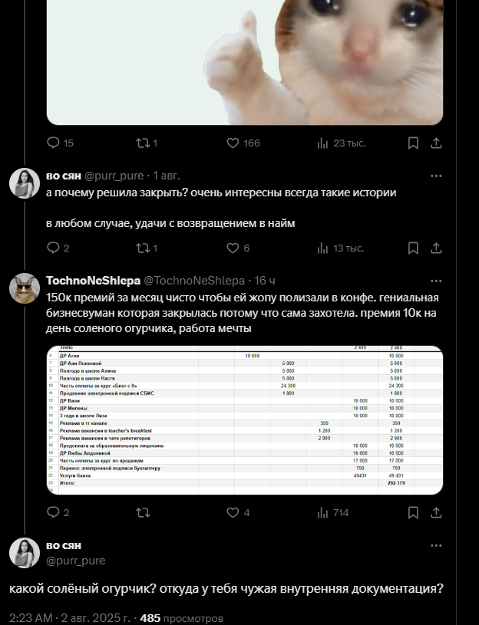The image size is (479, 625).
Task: Like the TochnoNeShlepa post with 4 likes
Action: coord(238,512)
